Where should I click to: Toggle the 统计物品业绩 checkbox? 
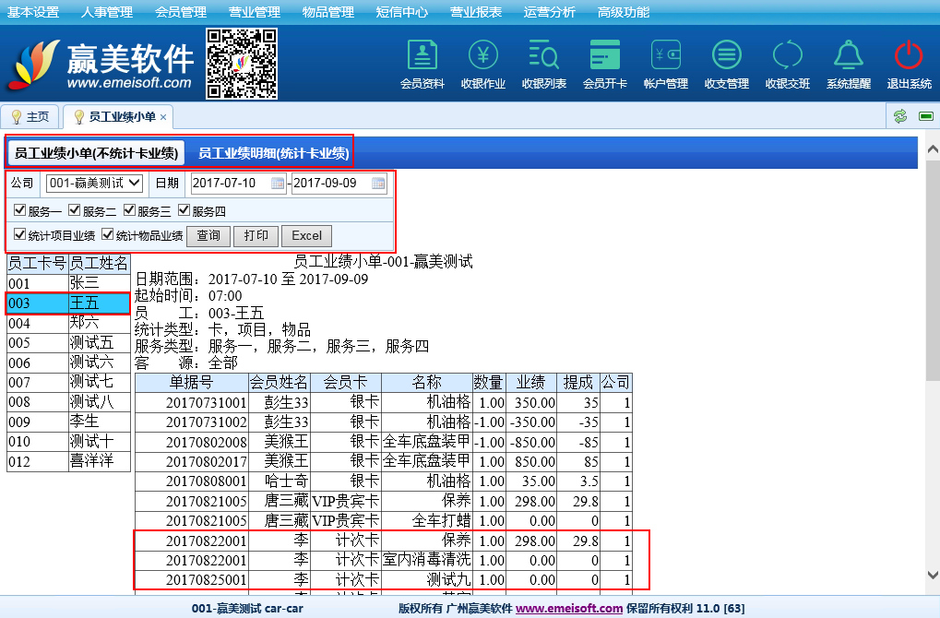(107, 234)
